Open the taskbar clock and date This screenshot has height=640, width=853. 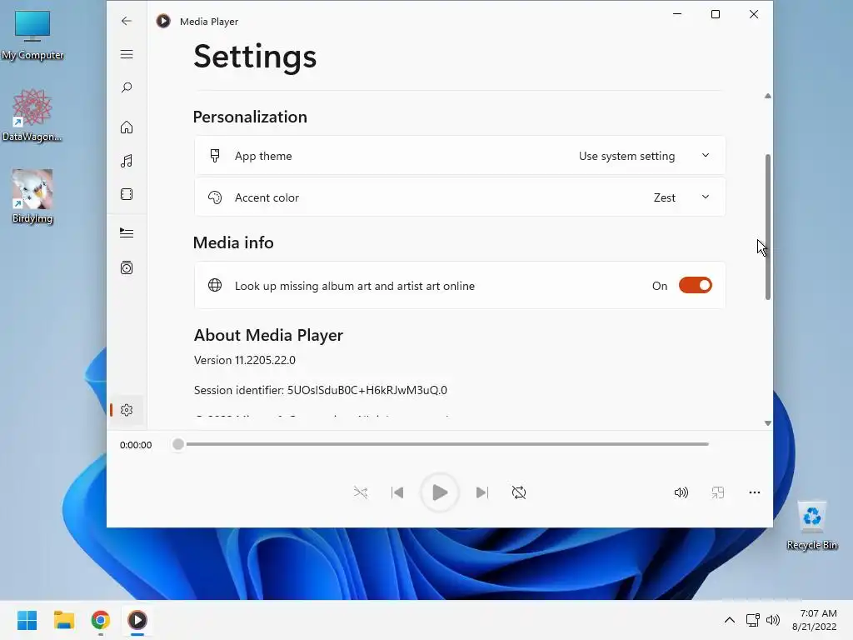[815, 620]
